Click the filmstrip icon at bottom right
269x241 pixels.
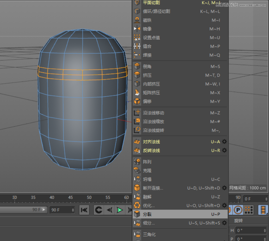263,210
